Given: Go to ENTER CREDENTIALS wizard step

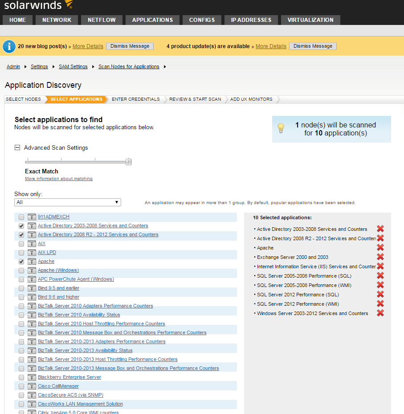Looking at the screenshot, I should (136, 99).
